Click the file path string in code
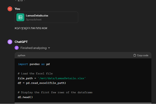This screenshot has height=104, width=156. click(x=62, y=78)
